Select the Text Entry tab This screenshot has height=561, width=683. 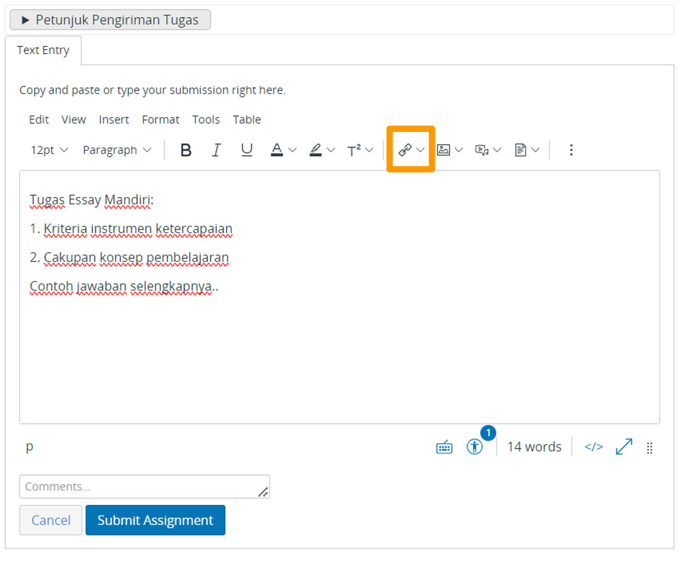[43, 50]
